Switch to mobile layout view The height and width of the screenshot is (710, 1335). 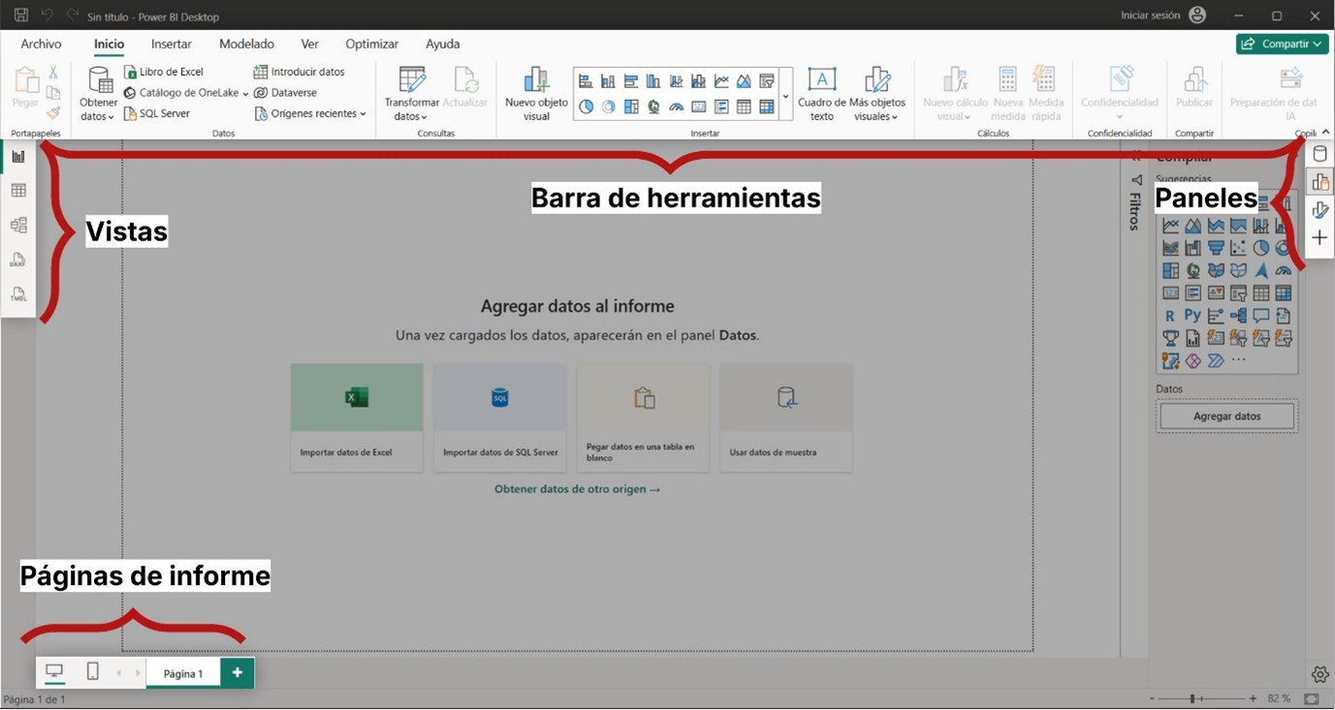(x=92, y=672)
